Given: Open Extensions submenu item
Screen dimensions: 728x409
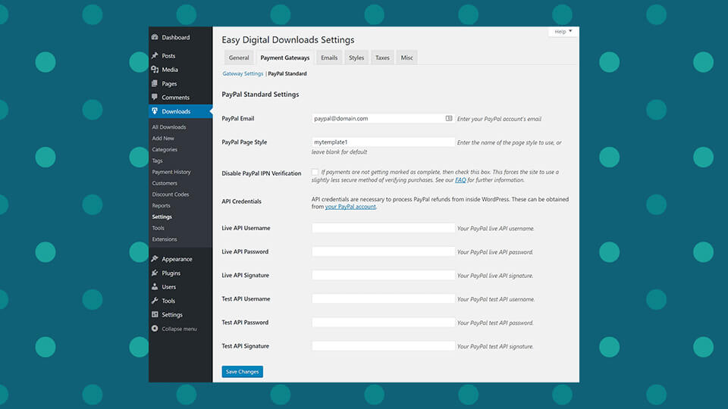Looking at the screenshot, I should [x=165, y=239].
